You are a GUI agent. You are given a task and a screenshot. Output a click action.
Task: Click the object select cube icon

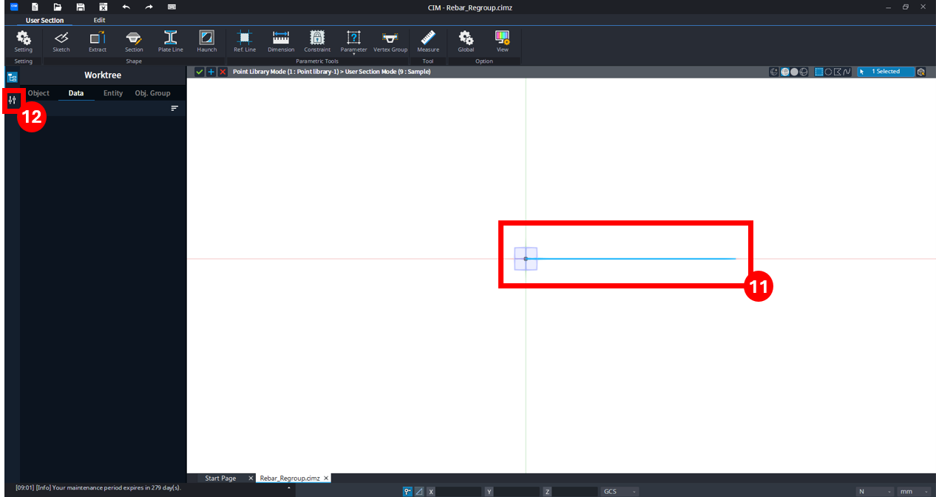pos(921,72)
